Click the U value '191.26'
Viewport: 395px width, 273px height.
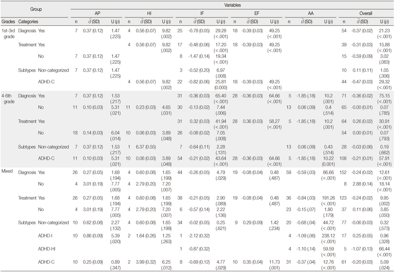pyautogui.click(x=328, y=198)
